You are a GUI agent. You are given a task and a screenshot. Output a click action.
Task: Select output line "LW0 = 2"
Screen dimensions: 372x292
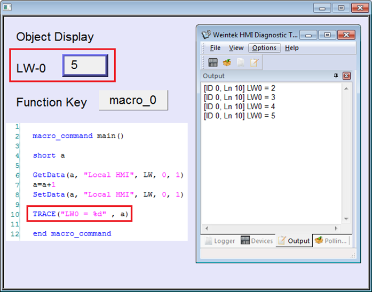click(x=240, y=88)
